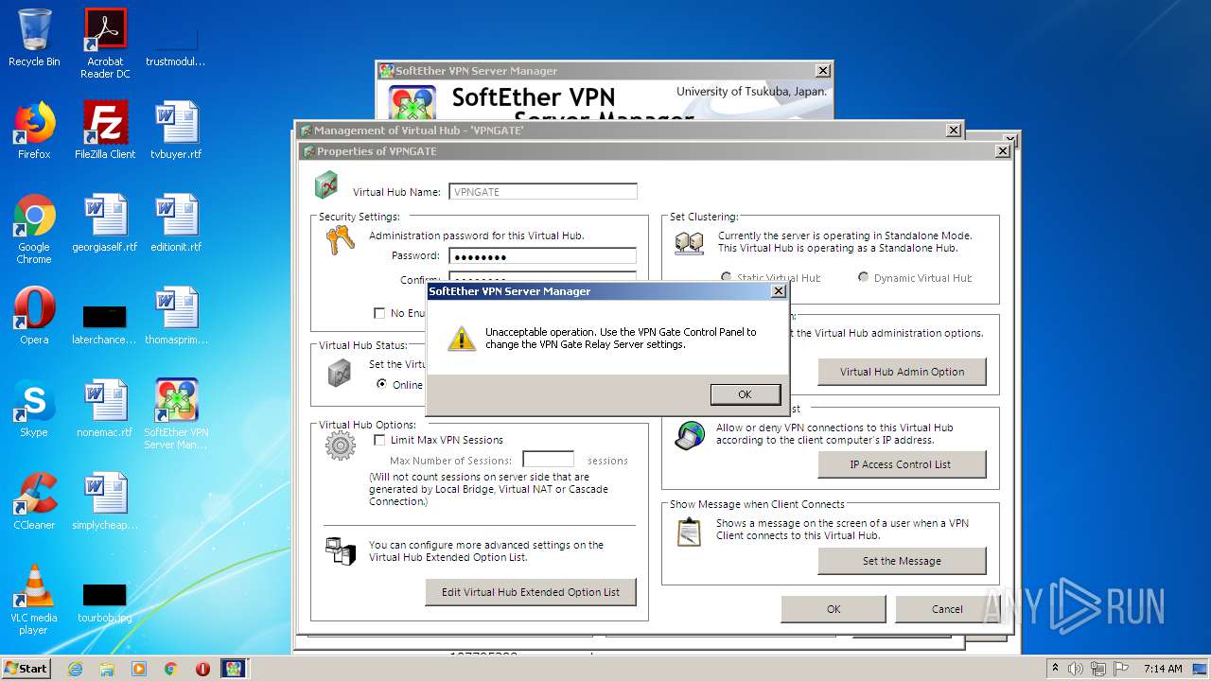
Task: Click OK in the Properties of VPNGATE window
Action: pyautogui.click(x=834, y=609)
